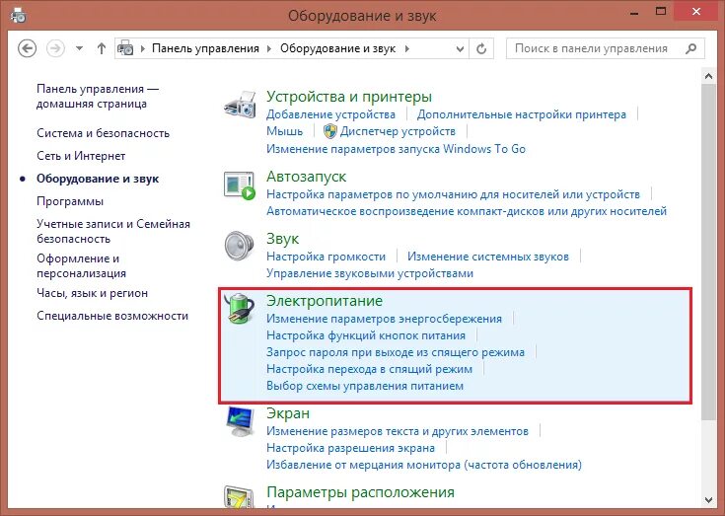Viewport: 725px width, 516px height.
Task: Click Панель управления breadcrumb in address bar
Action: 206,48
